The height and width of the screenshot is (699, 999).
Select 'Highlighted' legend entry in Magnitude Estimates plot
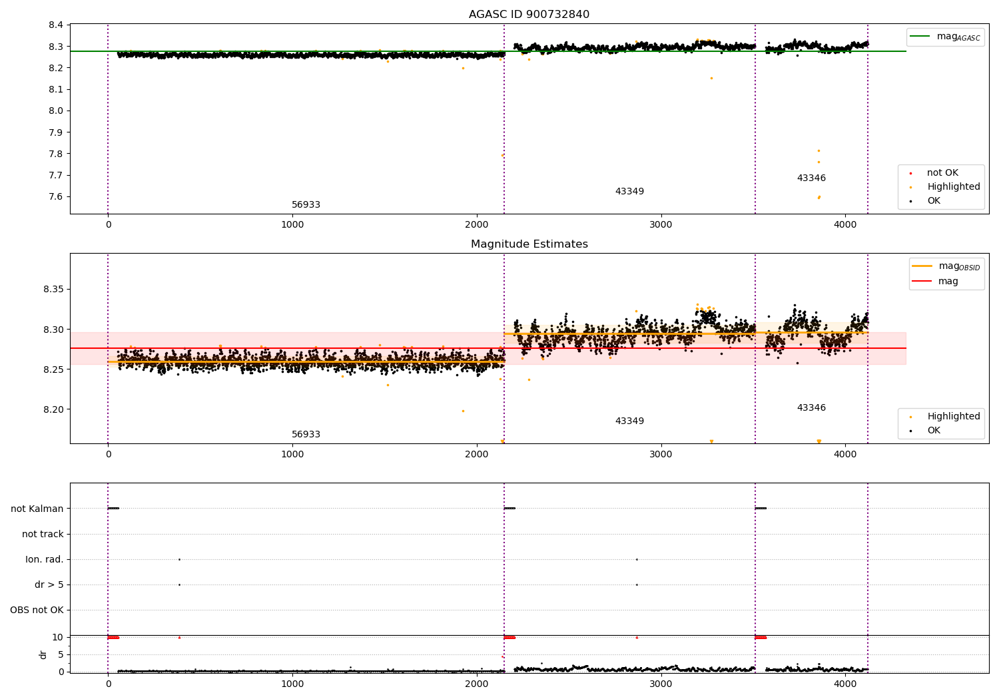click(953, 416)
